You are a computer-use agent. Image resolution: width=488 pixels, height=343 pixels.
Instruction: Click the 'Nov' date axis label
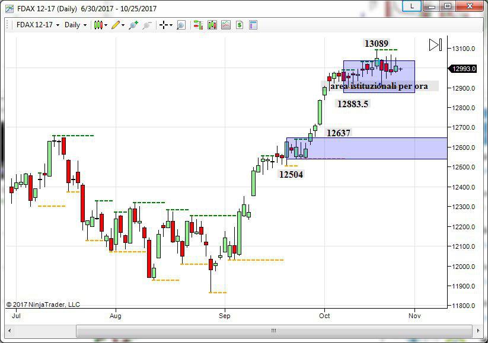tap(414, 316)
